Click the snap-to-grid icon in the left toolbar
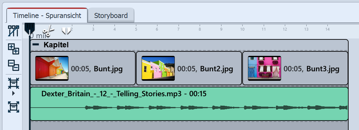 [x=14, y=31]
